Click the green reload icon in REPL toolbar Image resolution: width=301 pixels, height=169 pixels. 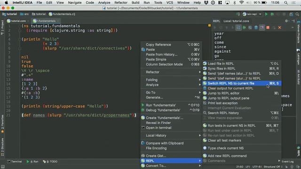click(x=244, y=28)
